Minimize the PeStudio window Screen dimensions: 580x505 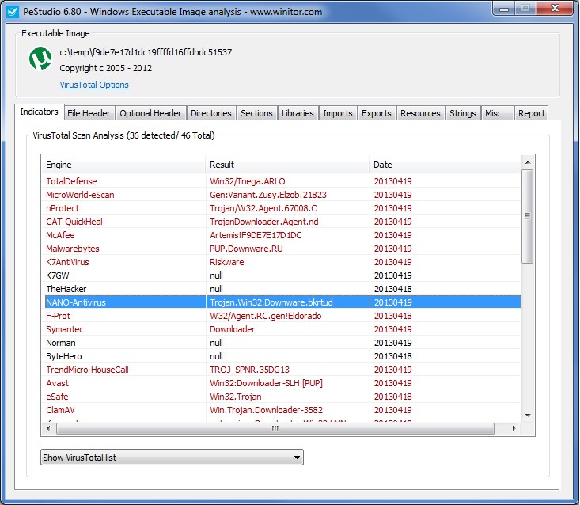[504, 9]
